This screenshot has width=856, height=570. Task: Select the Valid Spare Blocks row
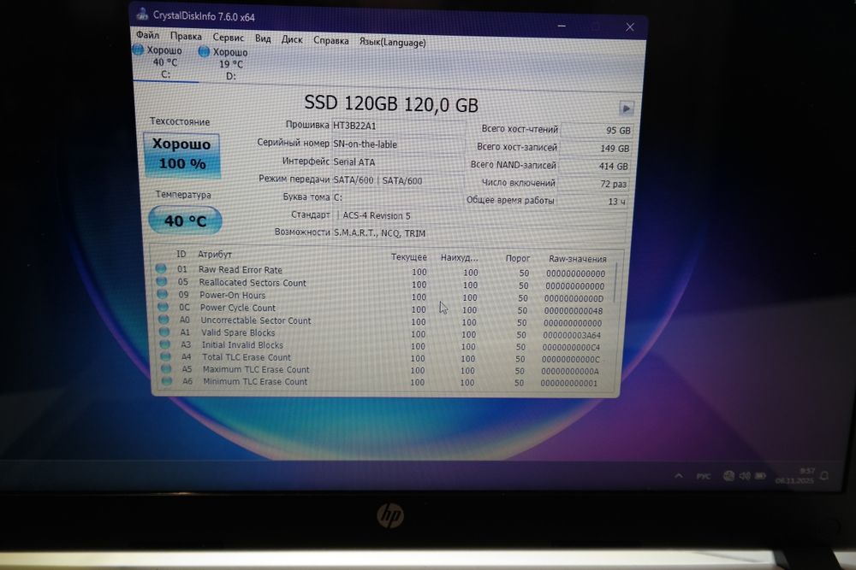click(382, 333)
